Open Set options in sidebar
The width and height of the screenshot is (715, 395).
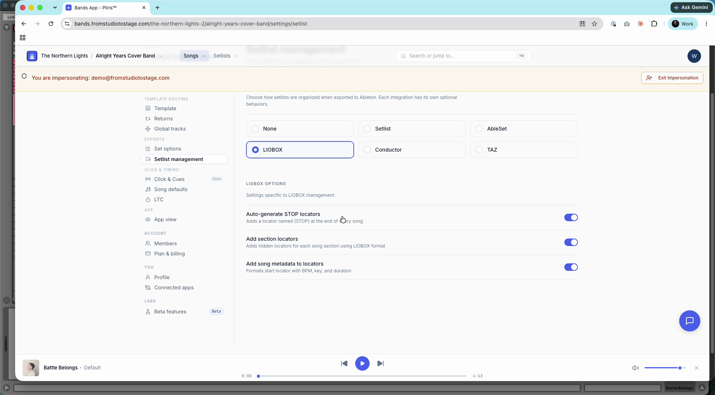[x=184, y=149]
